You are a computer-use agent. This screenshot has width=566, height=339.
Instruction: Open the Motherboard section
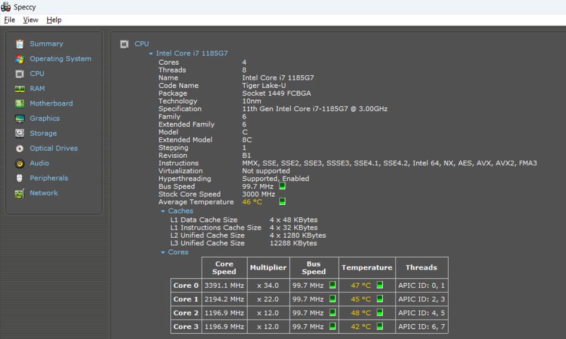point(51,104)
